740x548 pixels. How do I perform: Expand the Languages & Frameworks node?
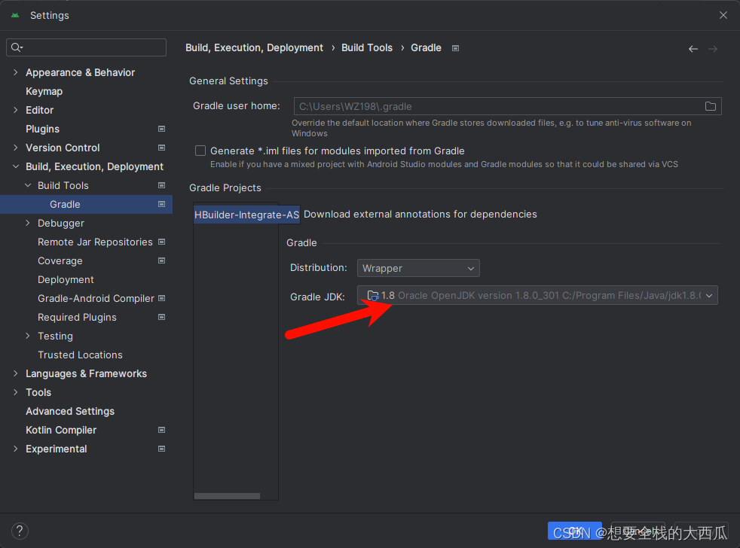[x=16, y=373]
